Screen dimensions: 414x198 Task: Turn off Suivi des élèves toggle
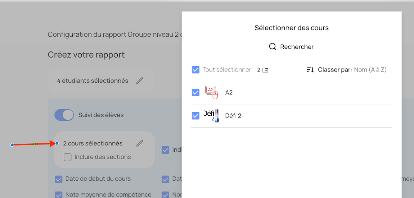64,115
